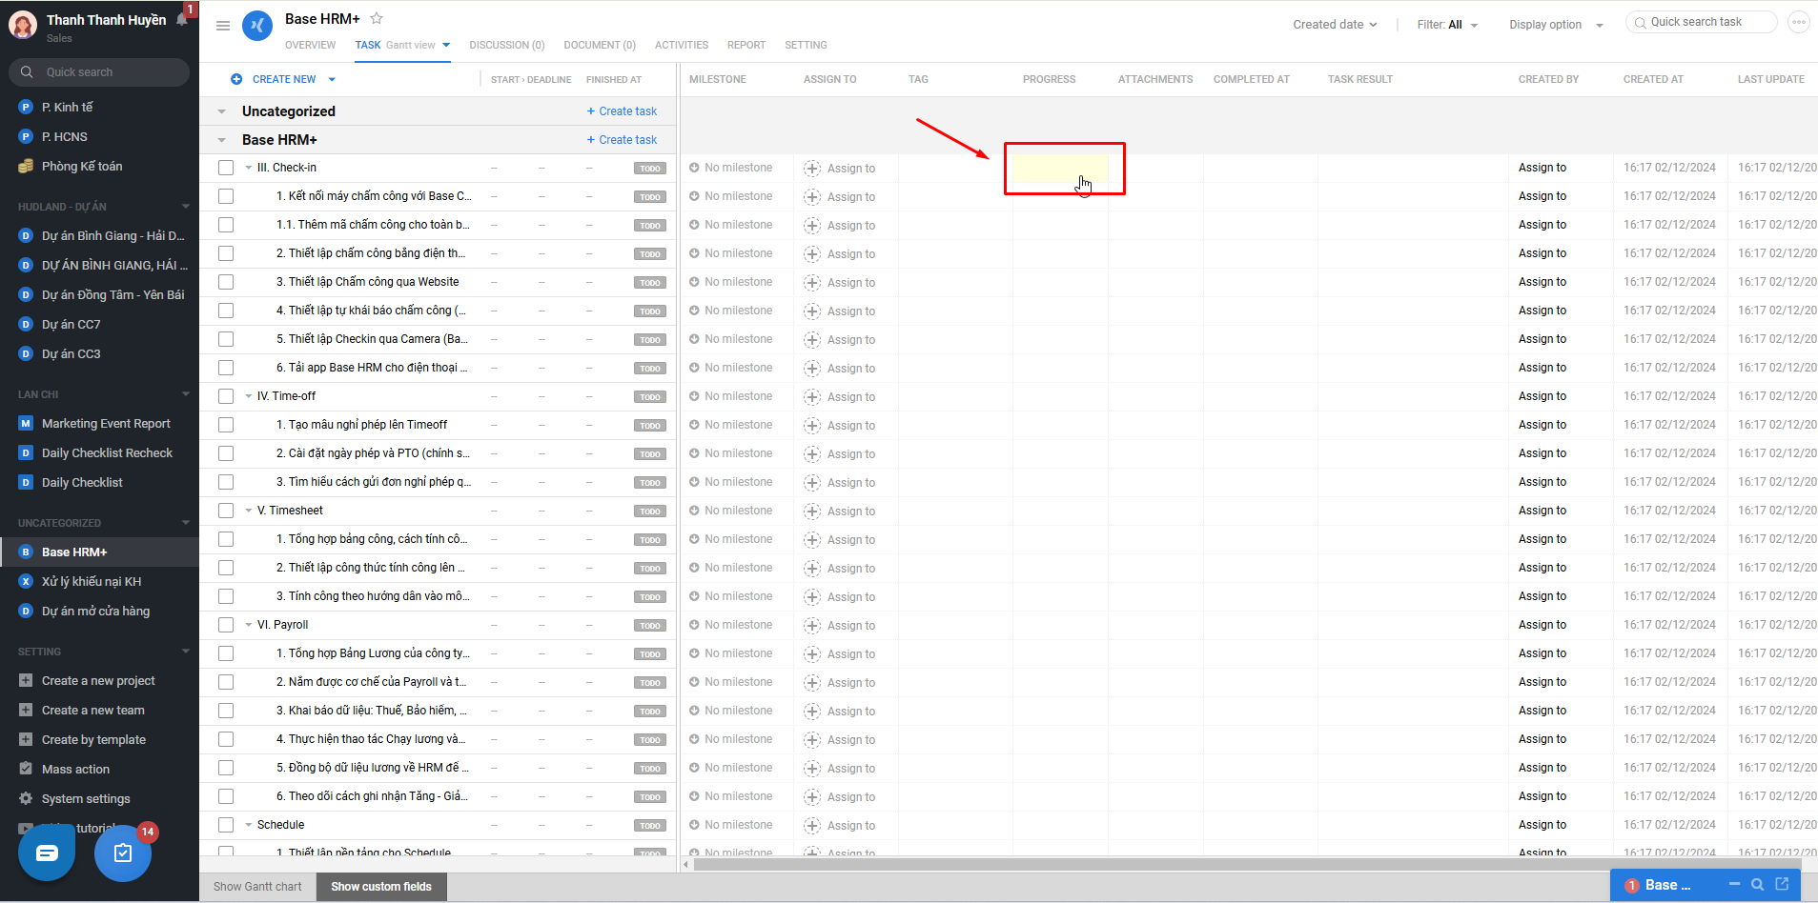Image resolution: width=1818 pixels, height=903 pixels.
Task: Click progress cell for III. Check-in
Action: point(1060,169)
